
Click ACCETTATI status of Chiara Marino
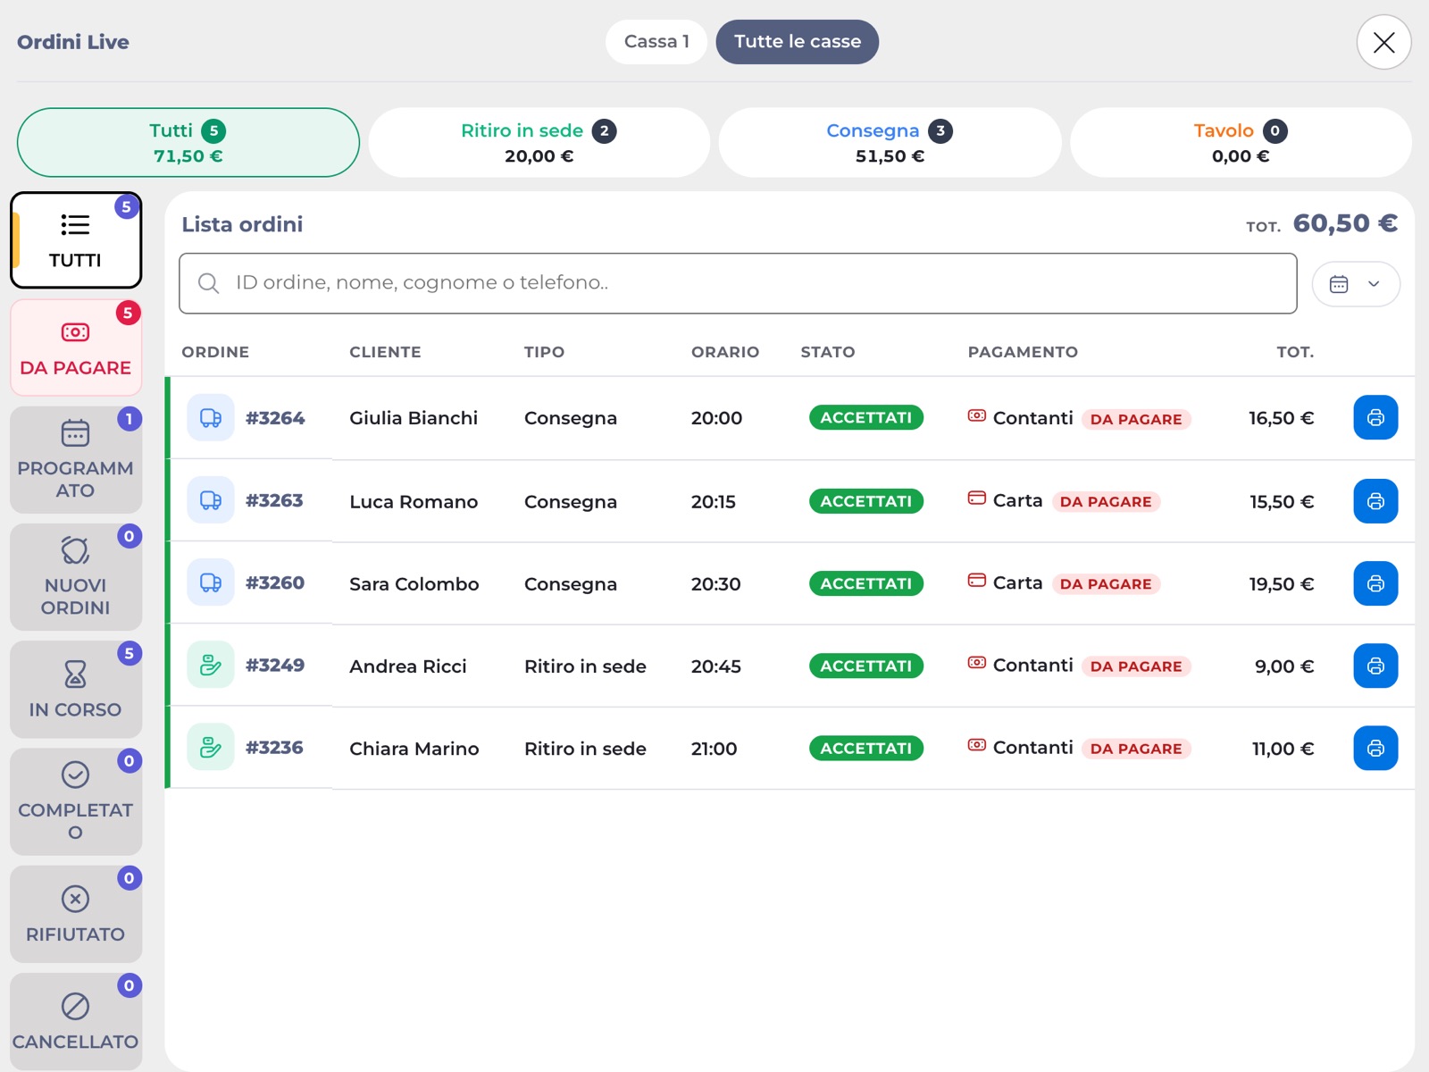click(866, 748)
